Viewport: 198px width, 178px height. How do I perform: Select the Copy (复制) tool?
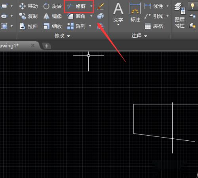pyautogui.click(x=29, y=16)
